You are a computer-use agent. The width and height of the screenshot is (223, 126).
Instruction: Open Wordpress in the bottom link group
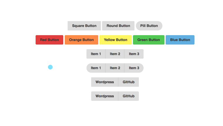pos(105,96)
